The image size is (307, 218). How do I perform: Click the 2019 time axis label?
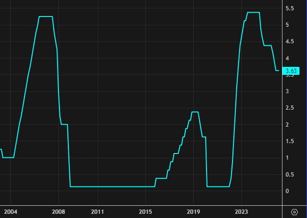(x=194, y=212)
